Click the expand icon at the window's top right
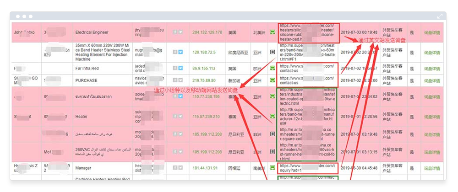The height and width of the screenshot is (192, 458). coord(440,16)
